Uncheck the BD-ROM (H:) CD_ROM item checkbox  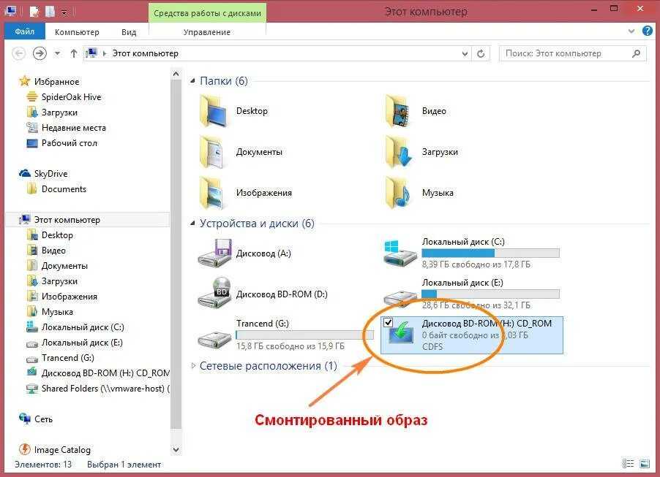click(388, 322)
